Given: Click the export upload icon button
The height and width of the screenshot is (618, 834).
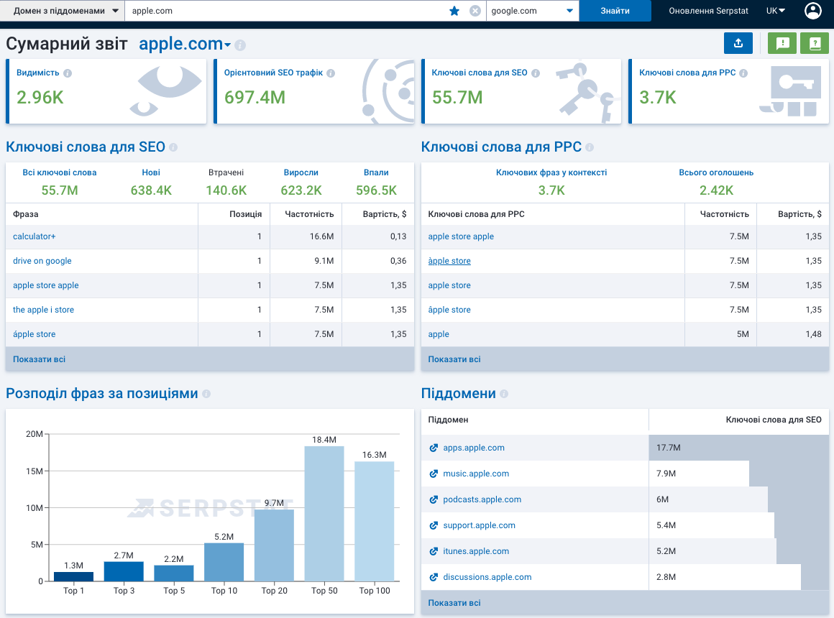Looking at the screenshot, I should [x=738, y=43].
